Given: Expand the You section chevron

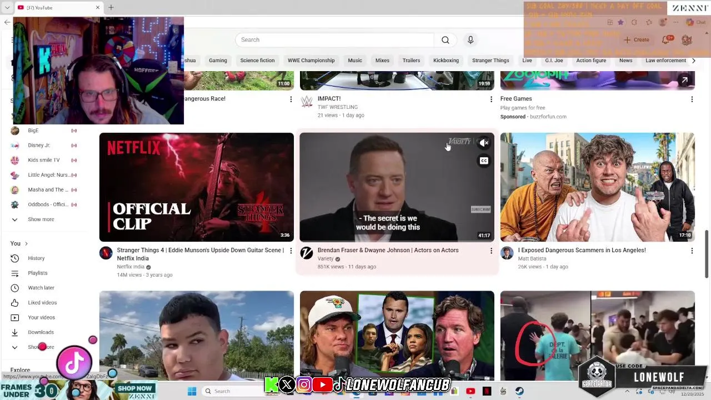Looking at the screenshot, I should tap(26, 244).
